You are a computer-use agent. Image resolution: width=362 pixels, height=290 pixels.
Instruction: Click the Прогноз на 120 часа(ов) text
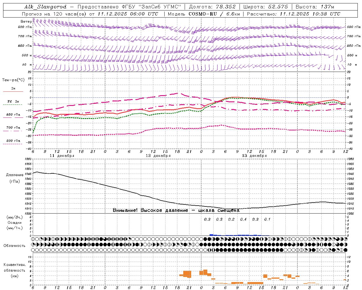(55, 14)
